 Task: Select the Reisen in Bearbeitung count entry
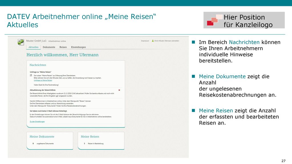94,143
